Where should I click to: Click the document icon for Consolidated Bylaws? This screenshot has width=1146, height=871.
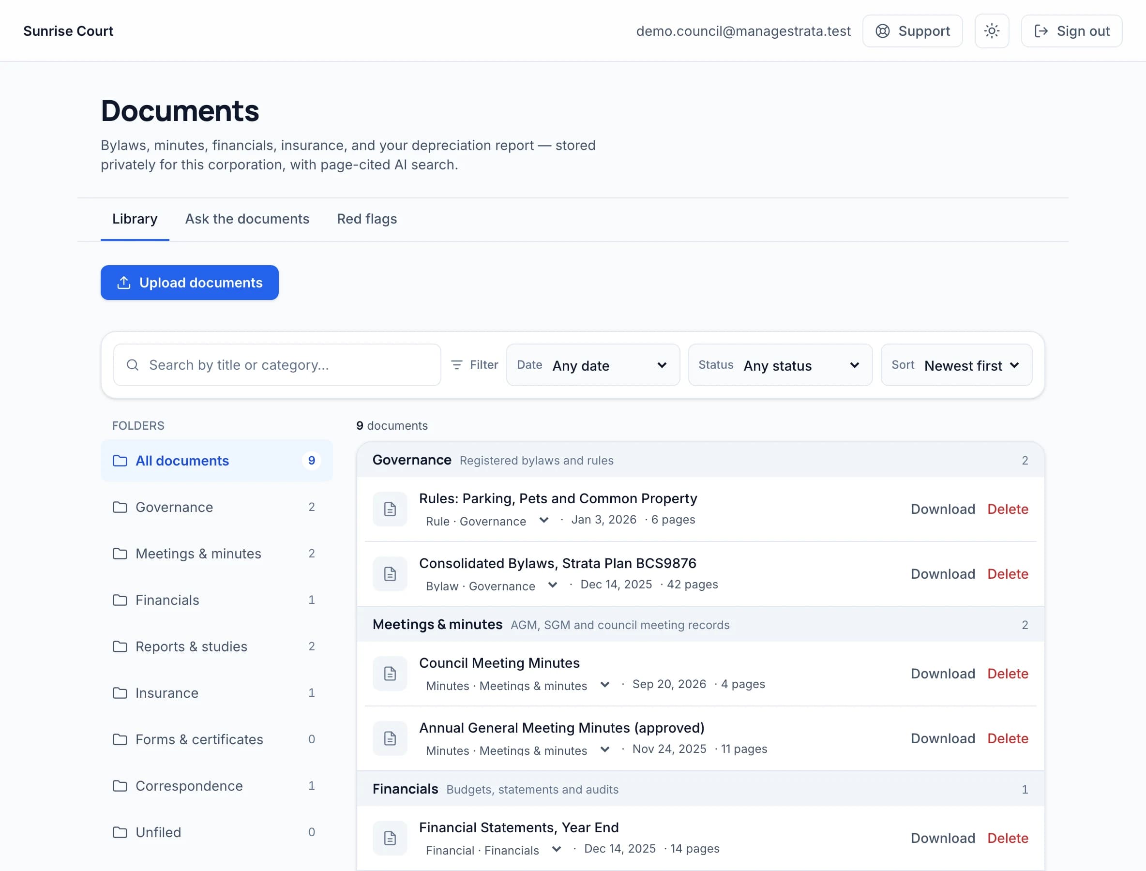(x=390, y=574)
